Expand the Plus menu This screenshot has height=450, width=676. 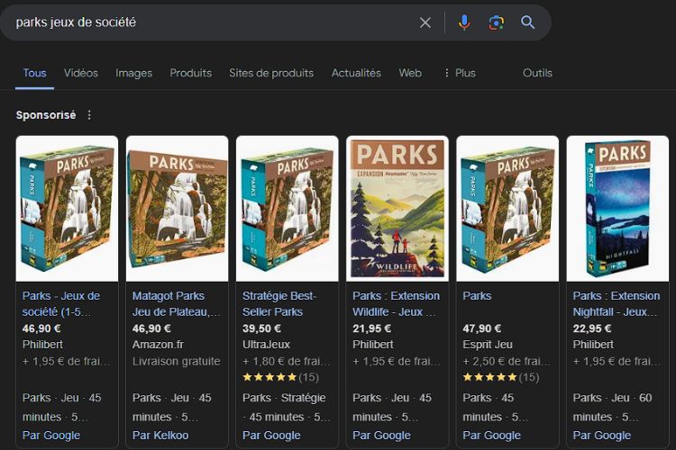(x=460, y=73)
